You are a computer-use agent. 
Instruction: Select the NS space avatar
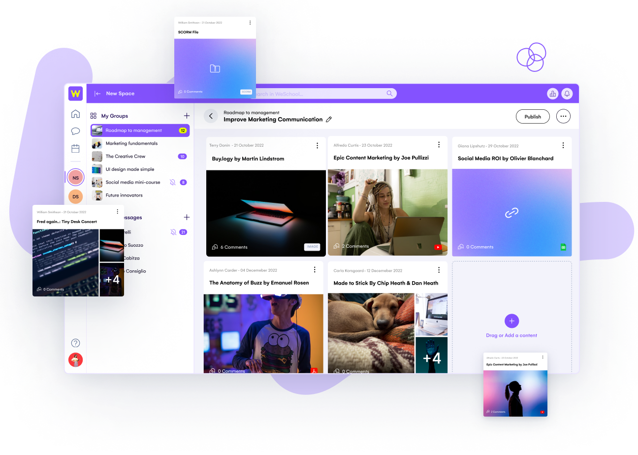75,178
